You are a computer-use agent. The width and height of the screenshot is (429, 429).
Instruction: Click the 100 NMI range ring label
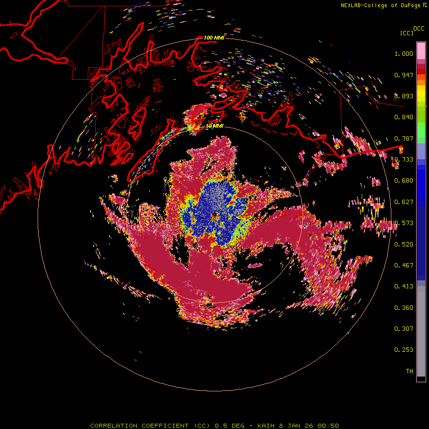pos(214,38)
